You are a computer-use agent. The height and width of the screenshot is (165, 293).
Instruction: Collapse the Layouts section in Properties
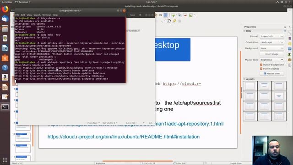point(244,79)
